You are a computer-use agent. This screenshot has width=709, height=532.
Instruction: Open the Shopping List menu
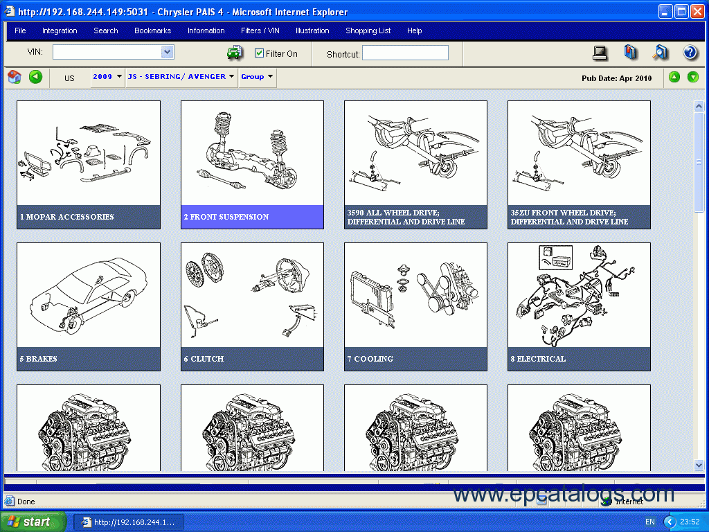368,30
